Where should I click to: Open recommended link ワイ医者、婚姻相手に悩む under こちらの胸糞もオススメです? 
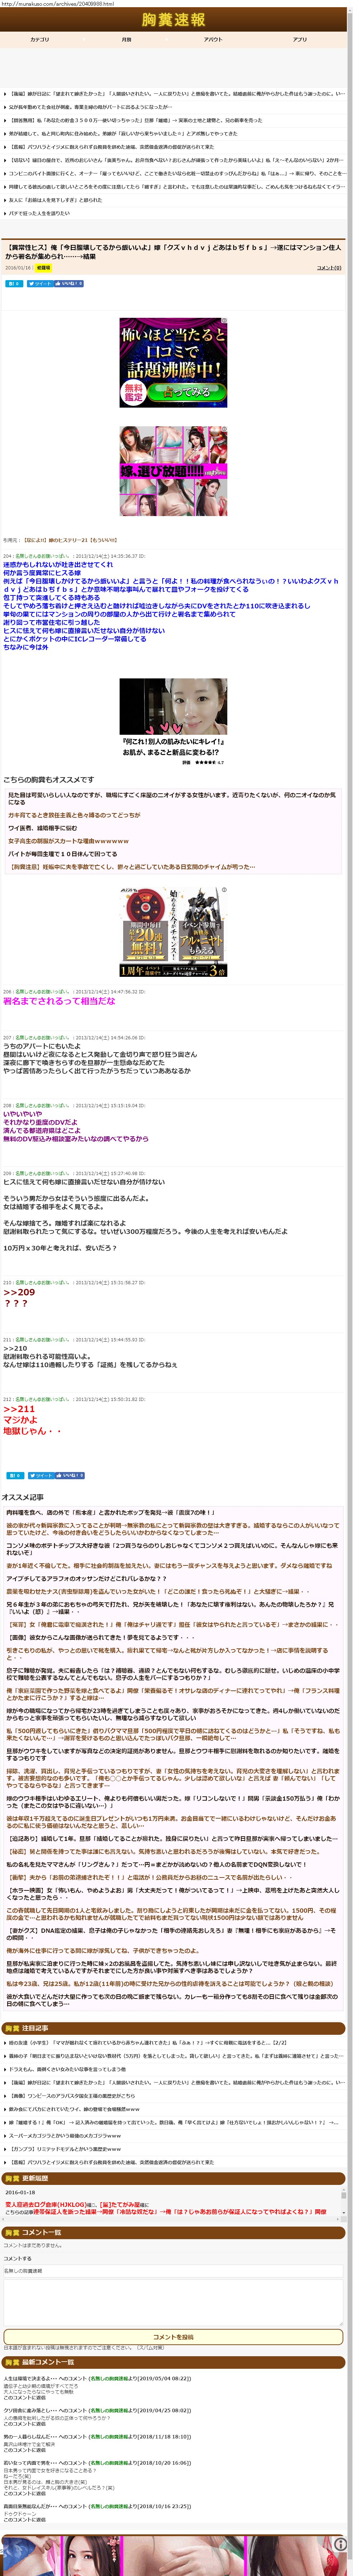tap(43, 828)
